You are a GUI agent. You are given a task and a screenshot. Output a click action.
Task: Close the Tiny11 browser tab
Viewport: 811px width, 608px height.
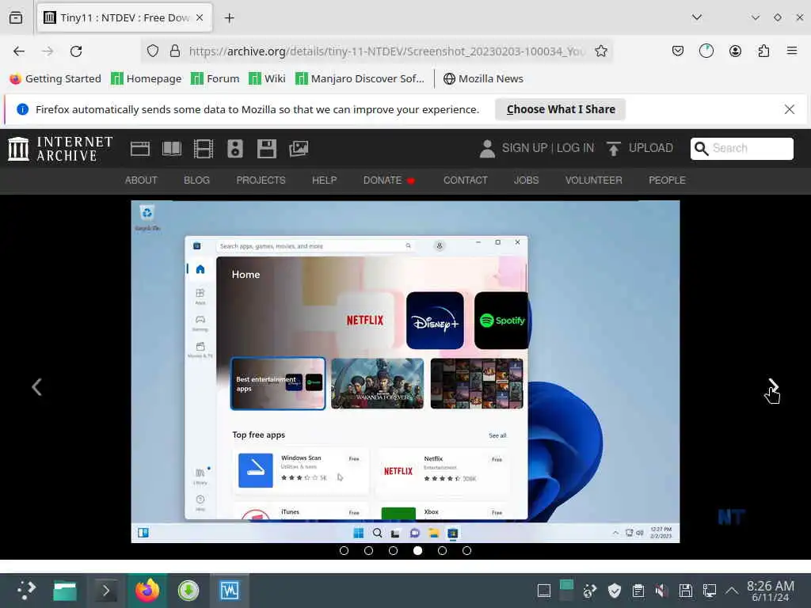point(200,17)
